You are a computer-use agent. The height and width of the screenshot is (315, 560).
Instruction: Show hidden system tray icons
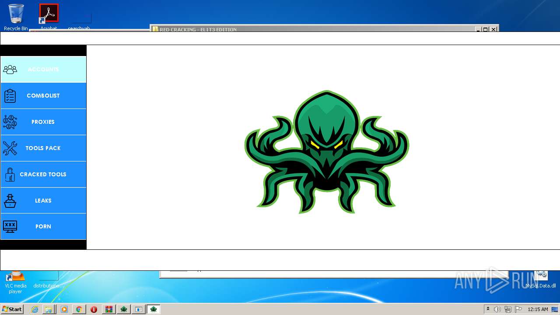click(x=488, y=309)
